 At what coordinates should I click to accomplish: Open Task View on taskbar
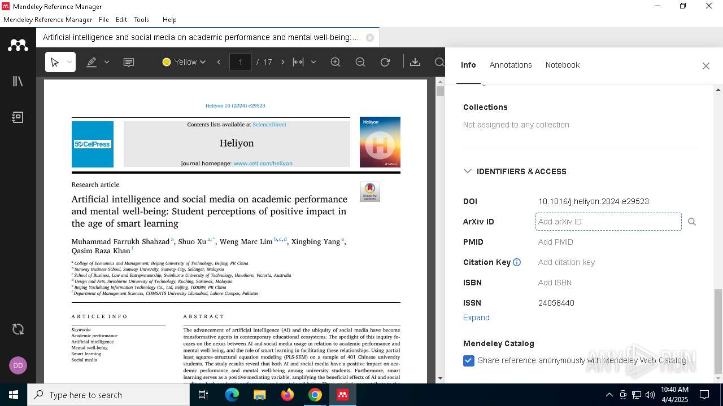pyautogui.click(x=203, y=395)
